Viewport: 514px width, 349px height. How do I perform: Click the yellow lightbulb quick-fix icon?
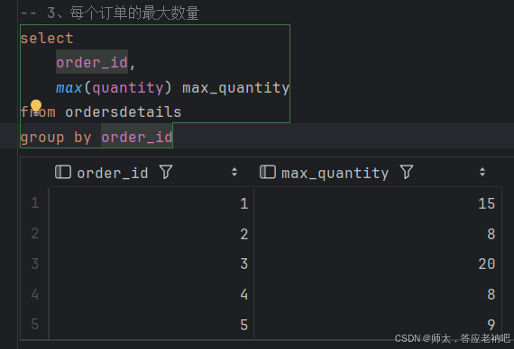(36, 107)
